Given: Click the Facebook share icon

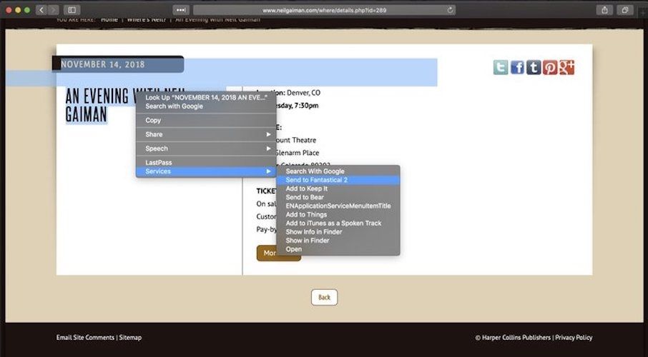Looking at the screenshot, I should click(x=517, y=67).
